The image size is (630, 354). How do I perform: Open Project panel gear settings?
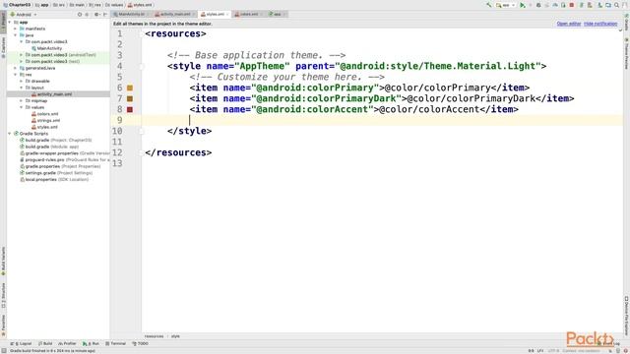[x=96, y=15]
